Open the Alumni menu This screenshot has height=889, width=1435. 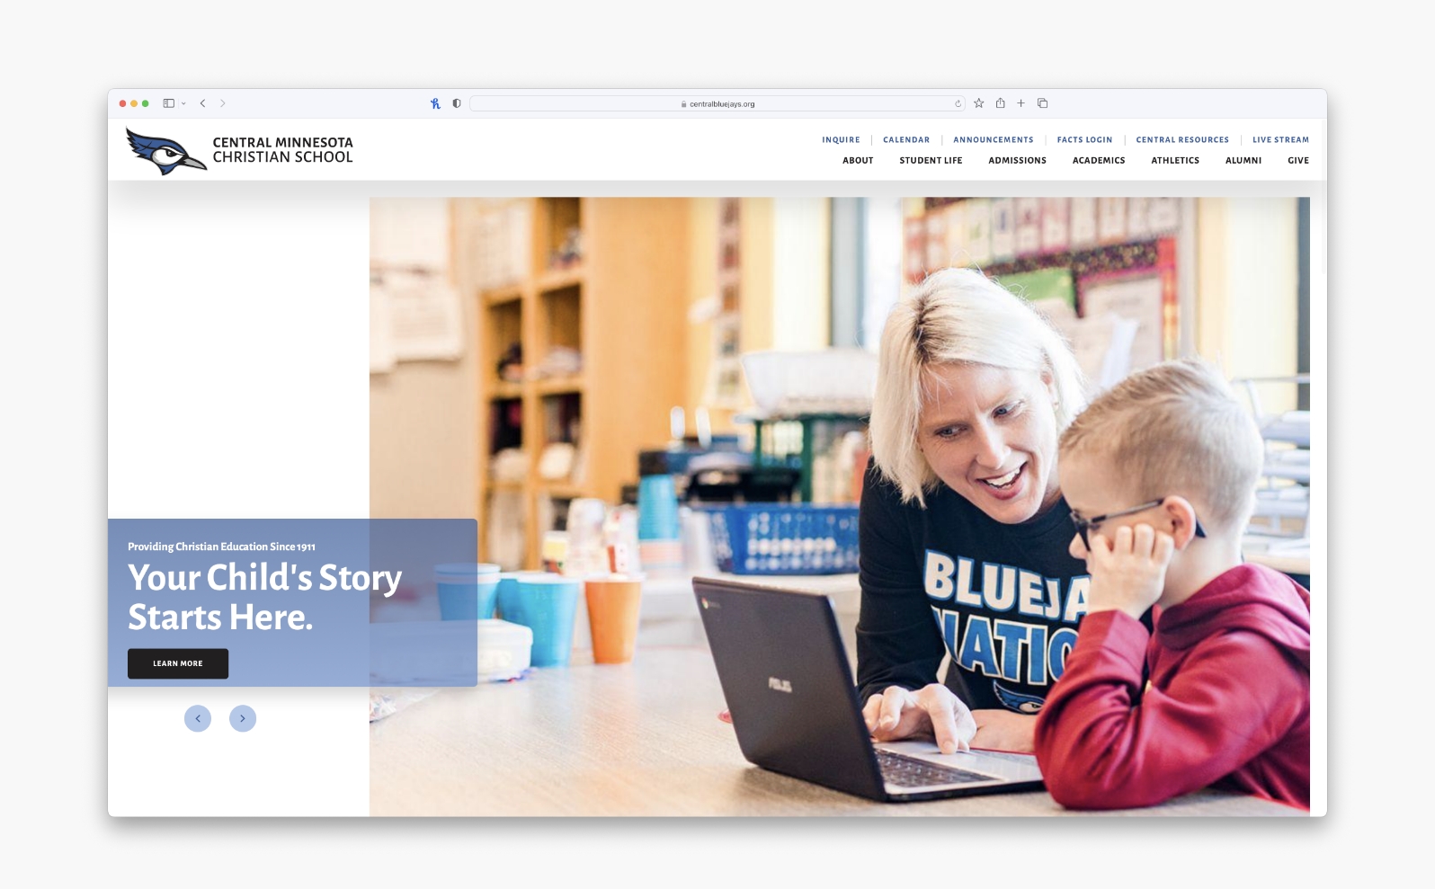1243,160
